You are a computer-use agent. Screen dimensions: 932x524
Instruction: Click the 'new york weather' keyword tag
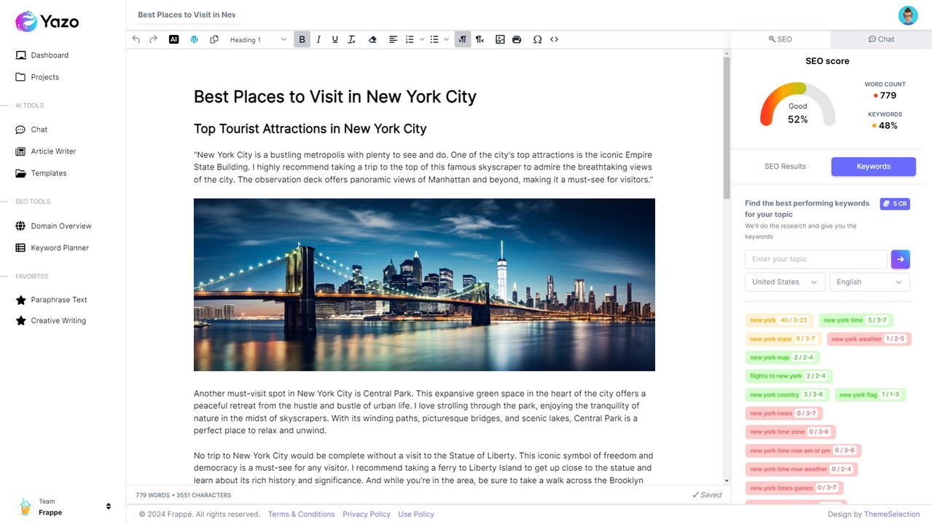click(x=868, y=339)
